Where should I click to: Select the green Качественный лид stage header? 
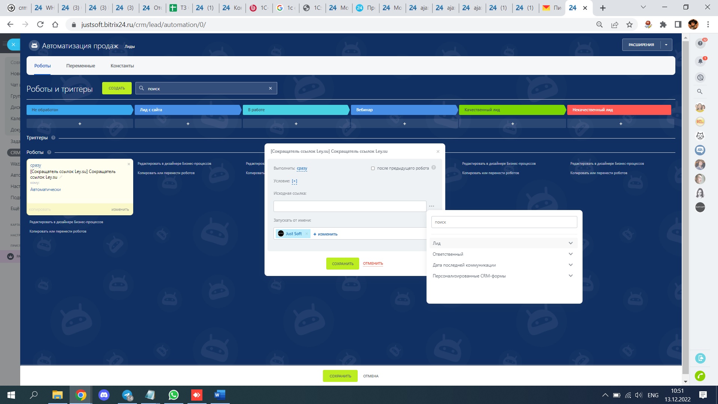(512, 110)
